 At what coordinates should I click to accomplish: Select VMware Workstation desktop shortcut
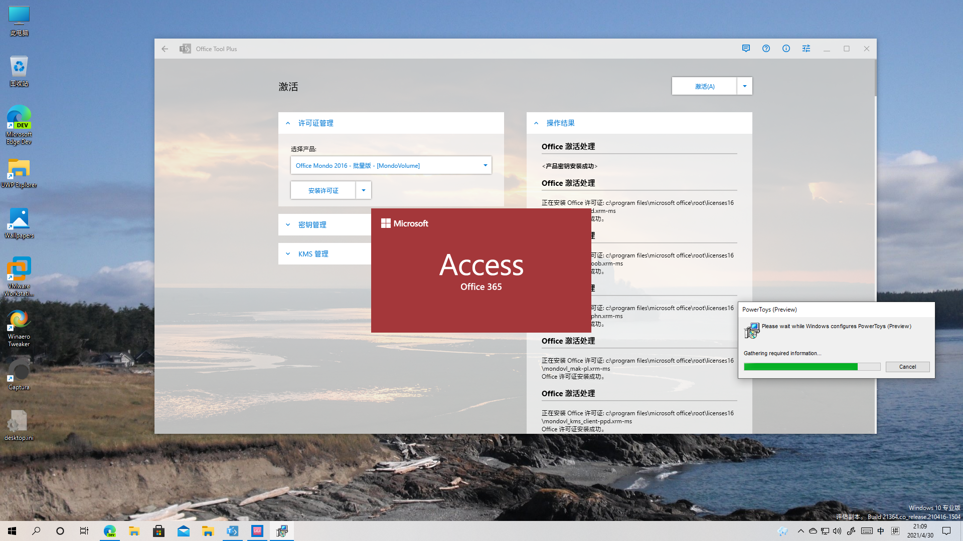click(x=19, y=277)
